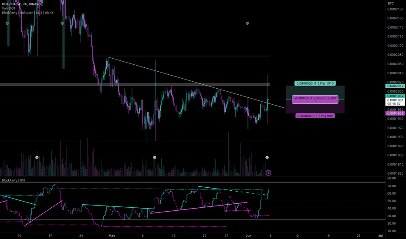Screen dimensions: 406x239
Task: Select the BlockParty Indicator v1.2 ANNY legend
Action: 27,13
